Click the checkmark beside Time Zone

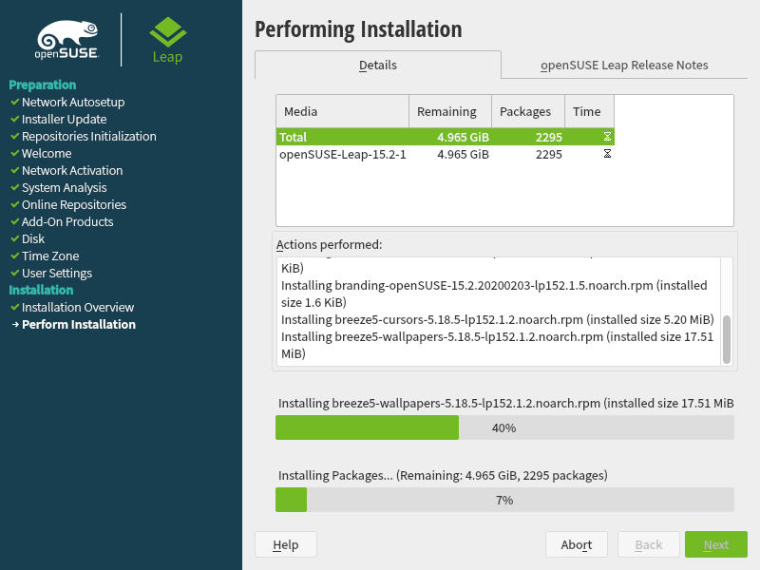(15, 256)
